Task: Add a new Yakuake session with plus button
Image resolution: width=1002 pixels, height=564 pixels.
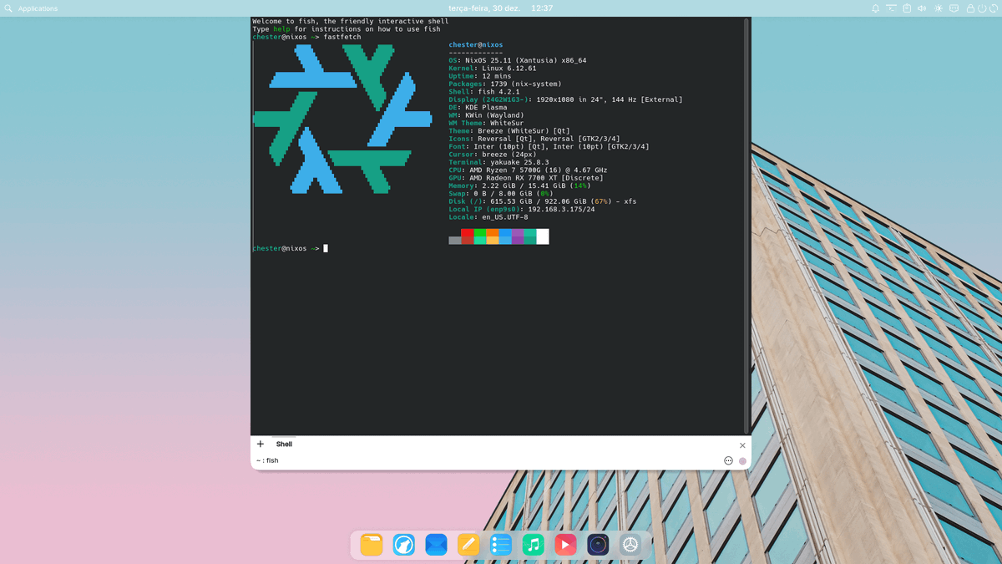Action: tap(261, 445)
